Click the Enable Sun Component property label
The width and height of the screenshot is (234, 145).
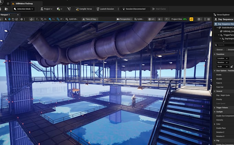225,116
